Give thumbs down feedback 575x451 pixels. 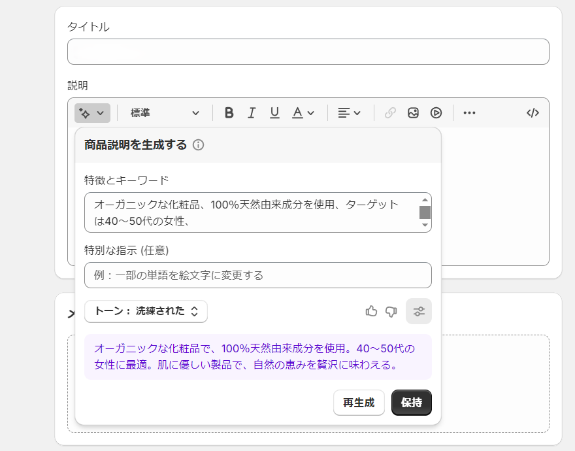click(391, 312)
